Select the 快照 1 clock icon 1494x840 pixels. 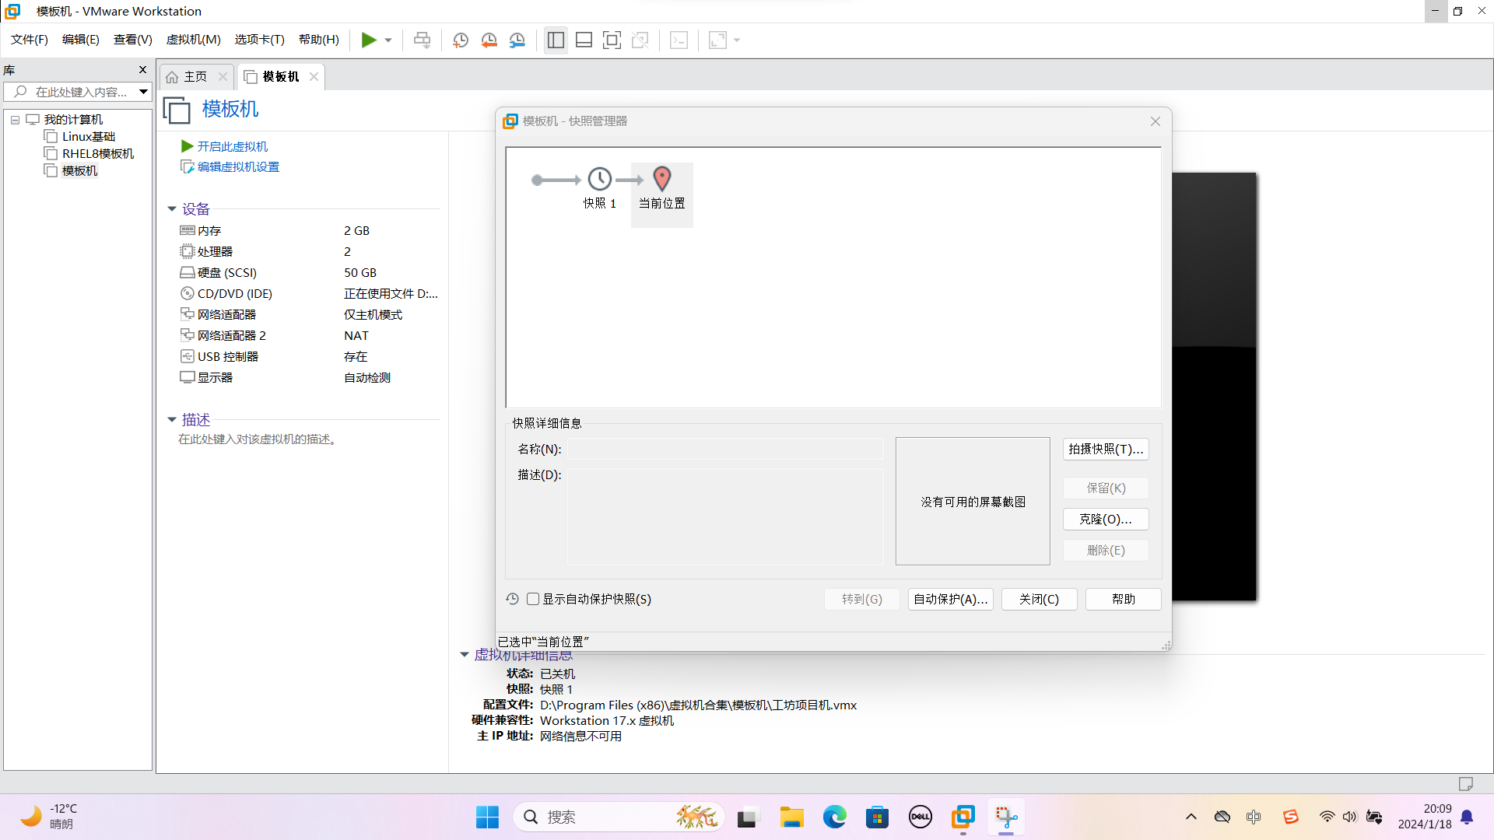coord(599,180)
